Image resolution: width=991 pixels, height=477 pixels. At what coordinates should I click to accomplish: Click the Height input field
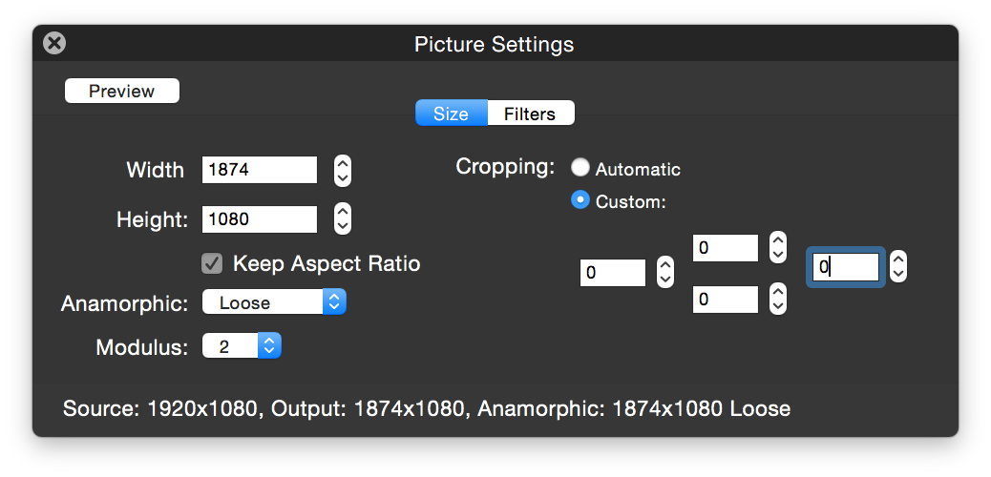coord(259,219)
